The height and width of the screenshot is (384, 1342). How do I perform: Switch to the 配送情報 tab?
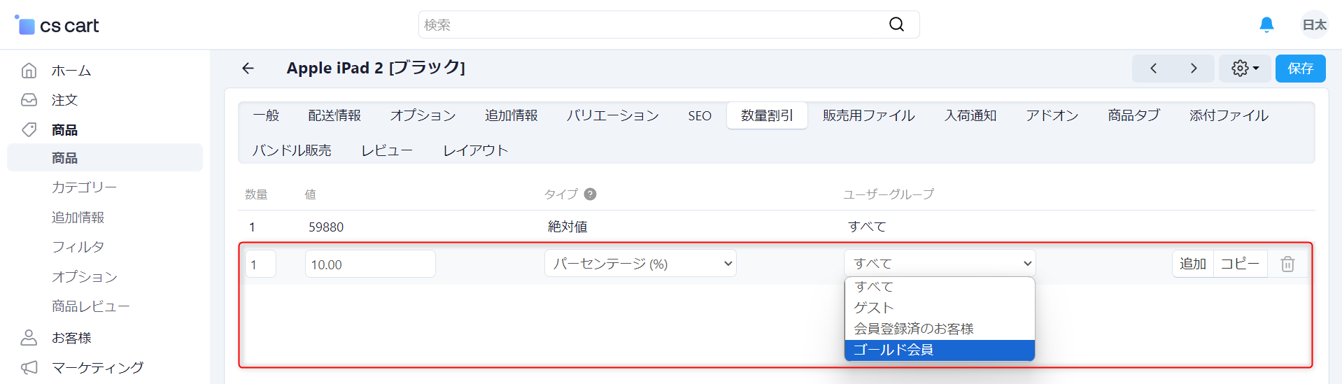click(334, 115)
